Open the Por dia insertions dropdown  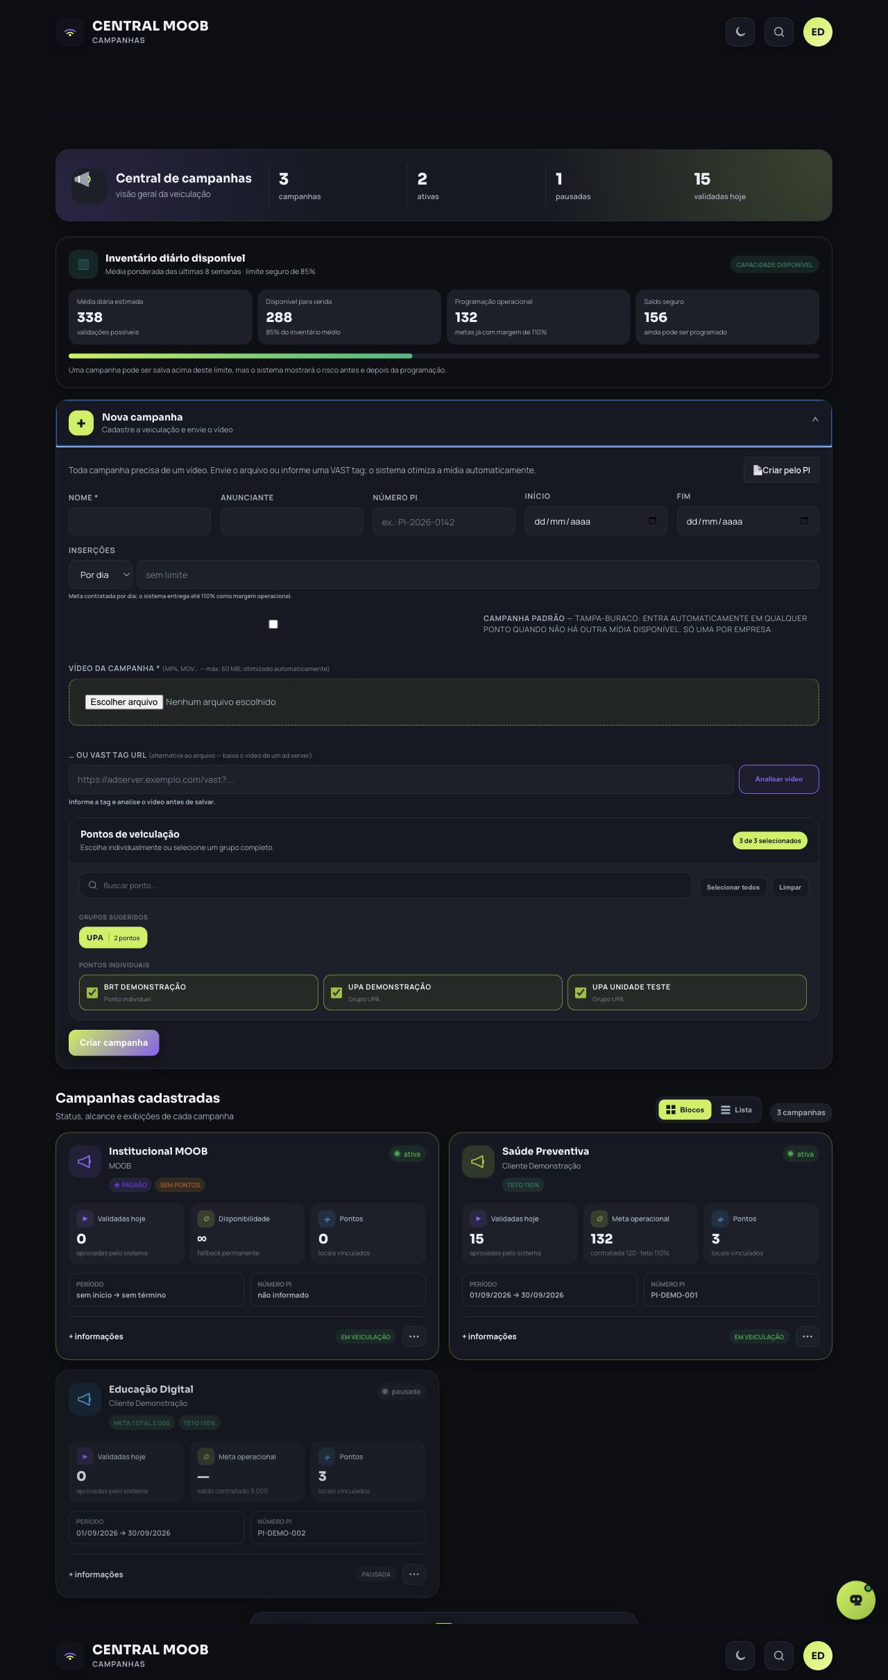[x=101, y=575]
